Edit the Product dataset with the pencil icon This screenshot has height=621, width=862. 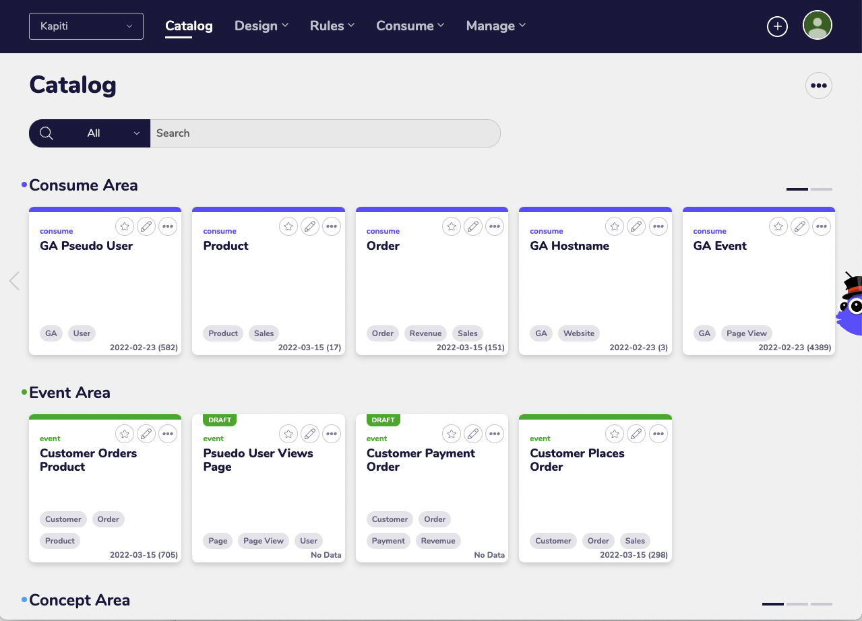(310, 226)
